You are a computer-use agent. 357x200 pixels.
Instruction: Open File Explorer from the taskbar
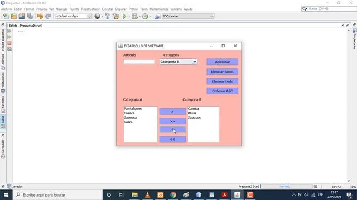[135, 195]
